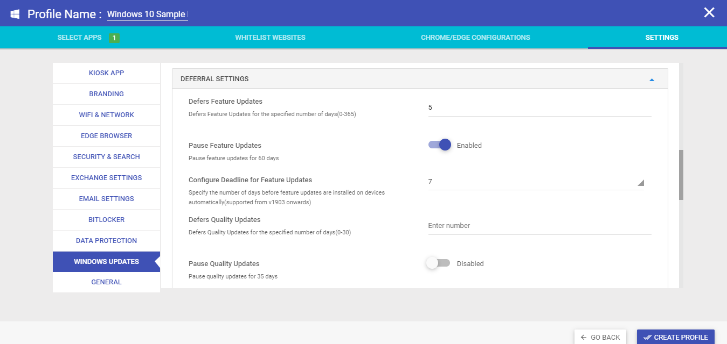Toggle Pause Feature Updates switch off
This screenshot has width=727, height=344.
point(440,145)
